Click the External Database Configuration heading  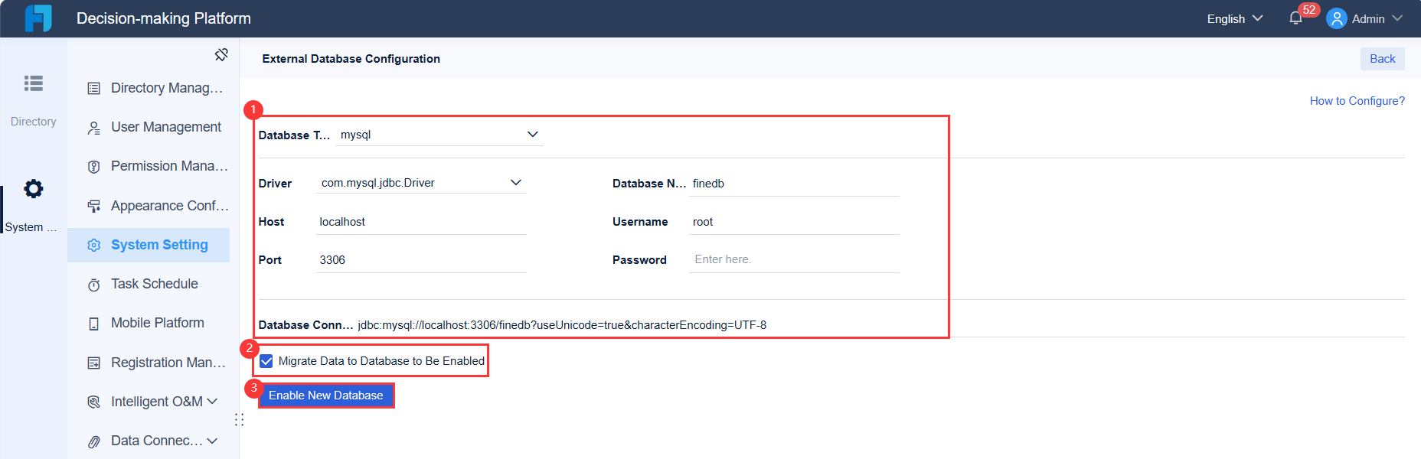351,59
